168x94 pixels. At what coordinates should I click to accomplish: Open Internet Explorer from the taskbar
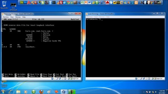(x=11, y=92)
